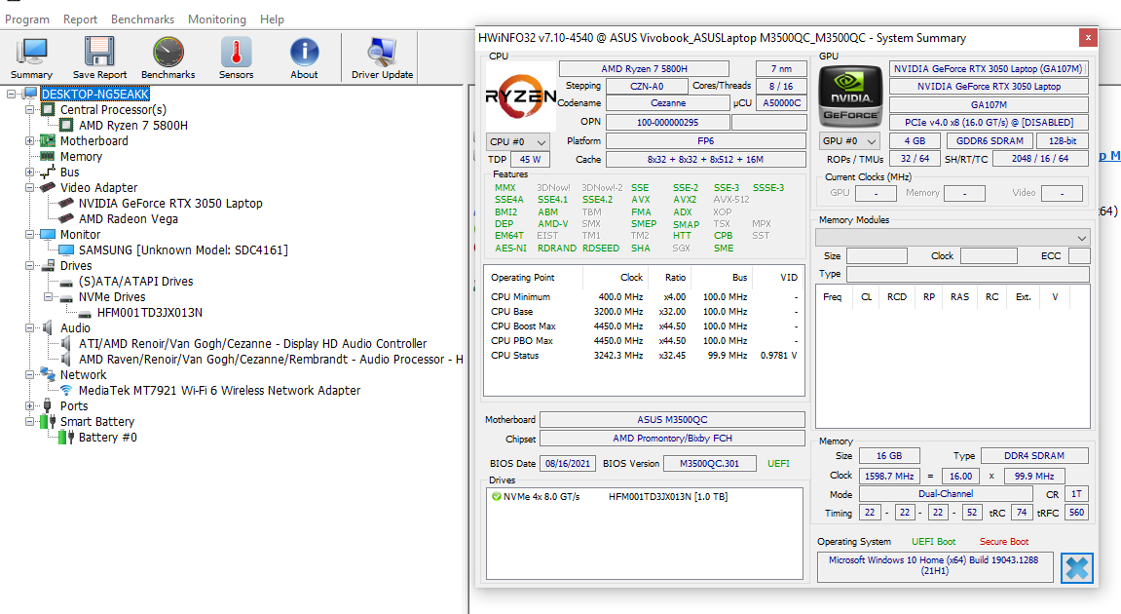The width and height of the screenshot is (1121, 614).
Task: Open the CPU #0 selector dropdown
Action: [x=517, y=142]
